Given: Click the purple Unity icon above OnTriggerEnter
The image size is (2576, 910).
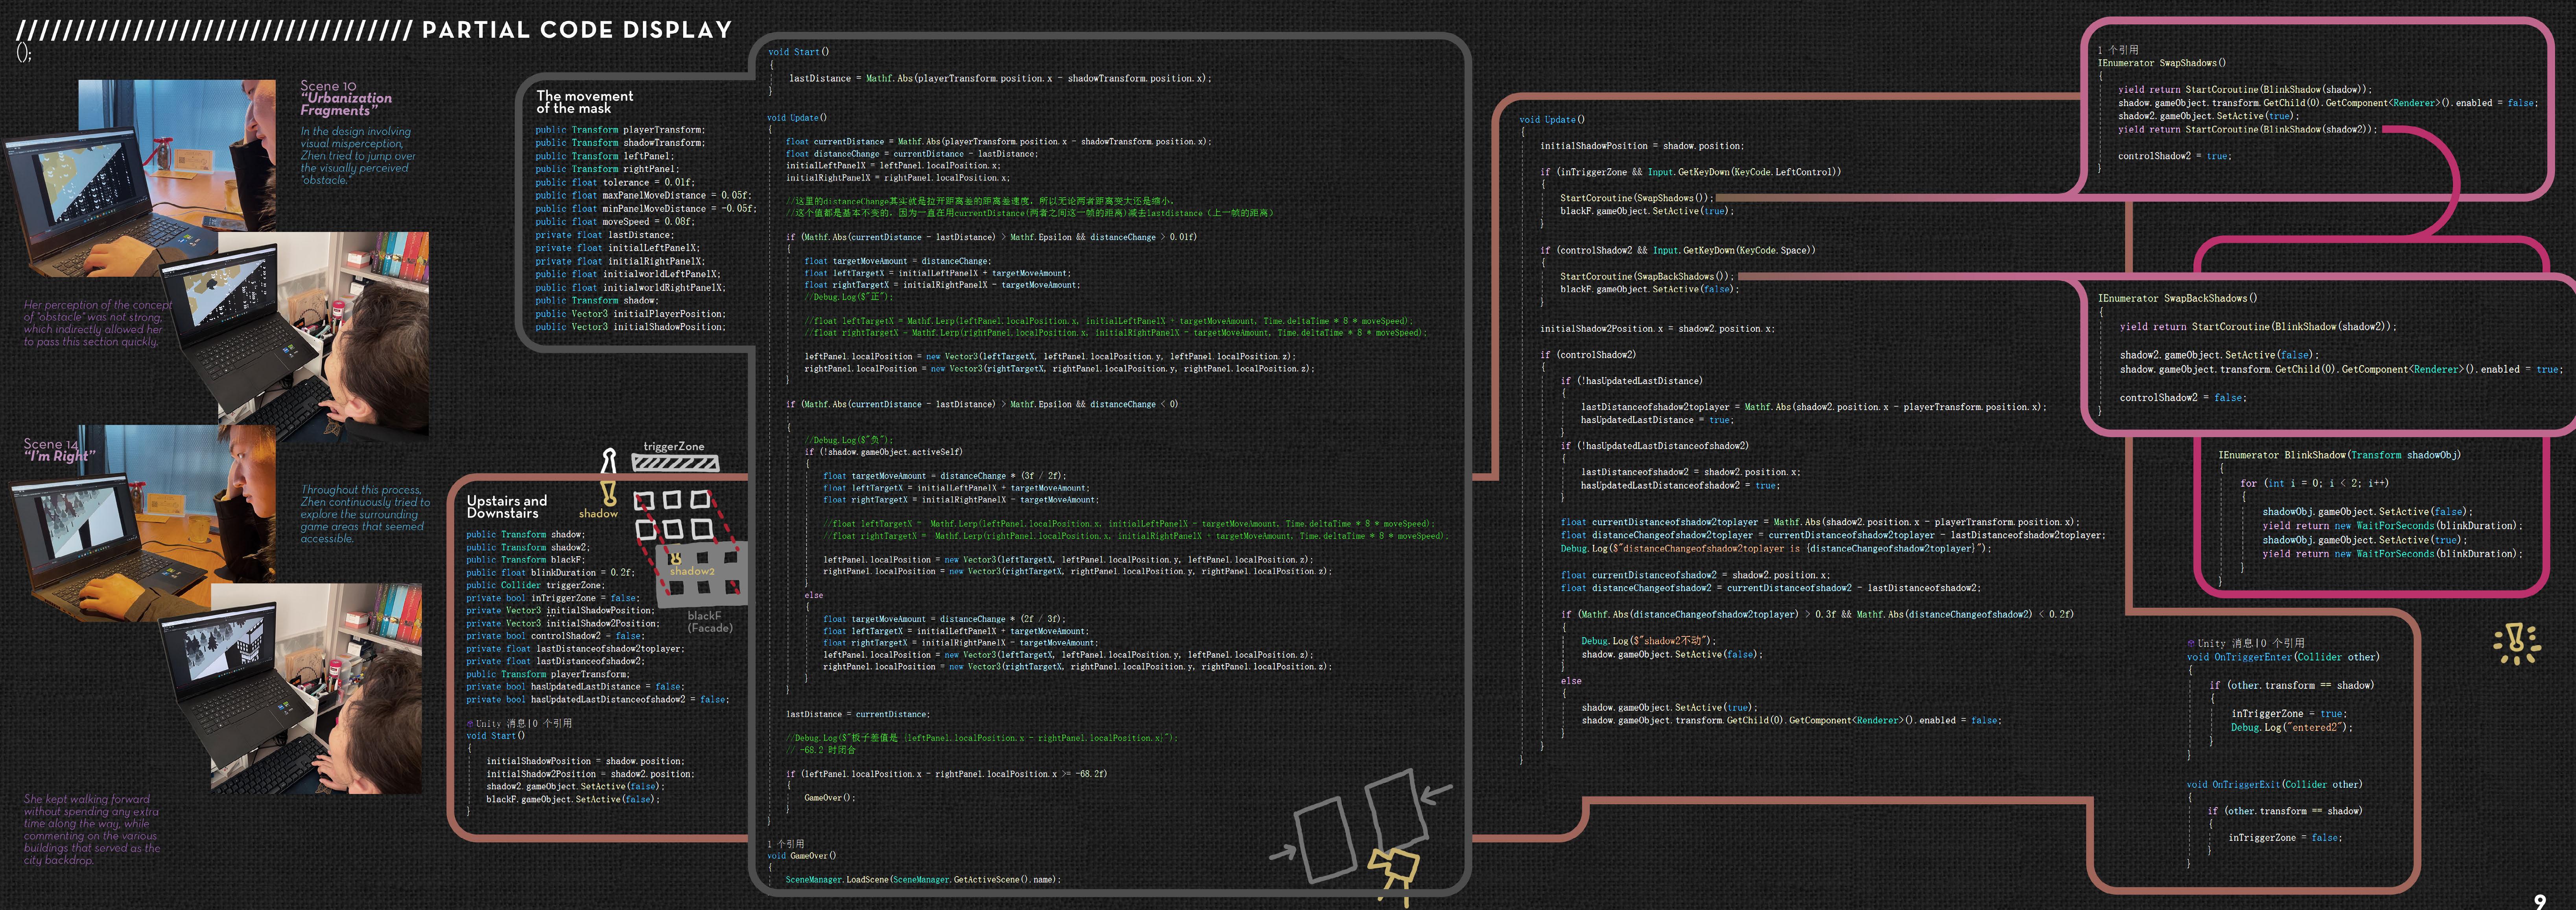Looking at the screenshot, I should point(2191,643).
